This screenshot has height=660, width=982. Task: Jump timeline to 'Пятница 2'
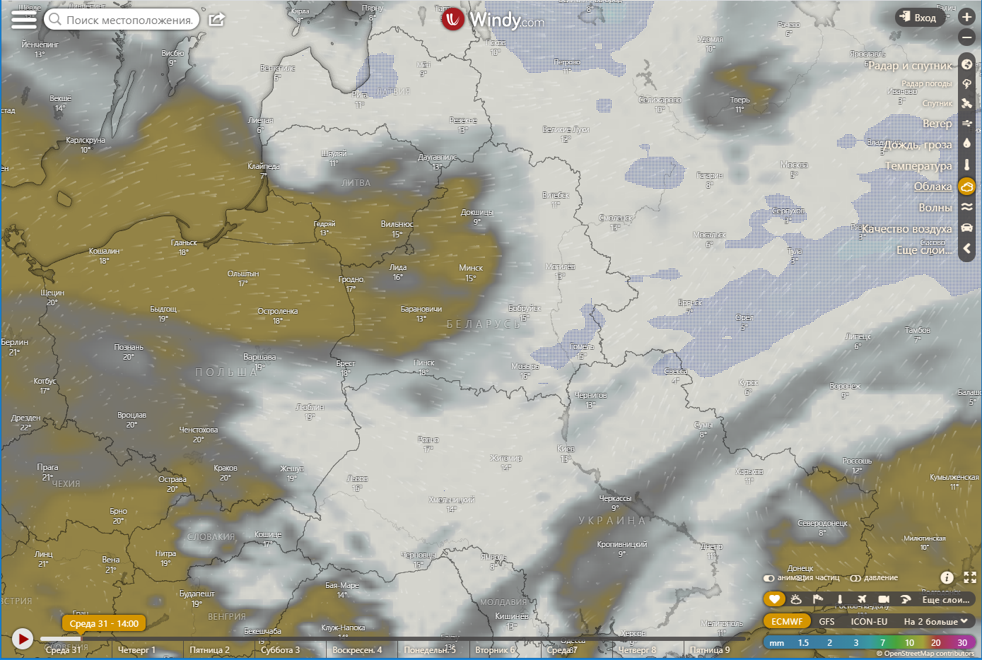(209, 650)
